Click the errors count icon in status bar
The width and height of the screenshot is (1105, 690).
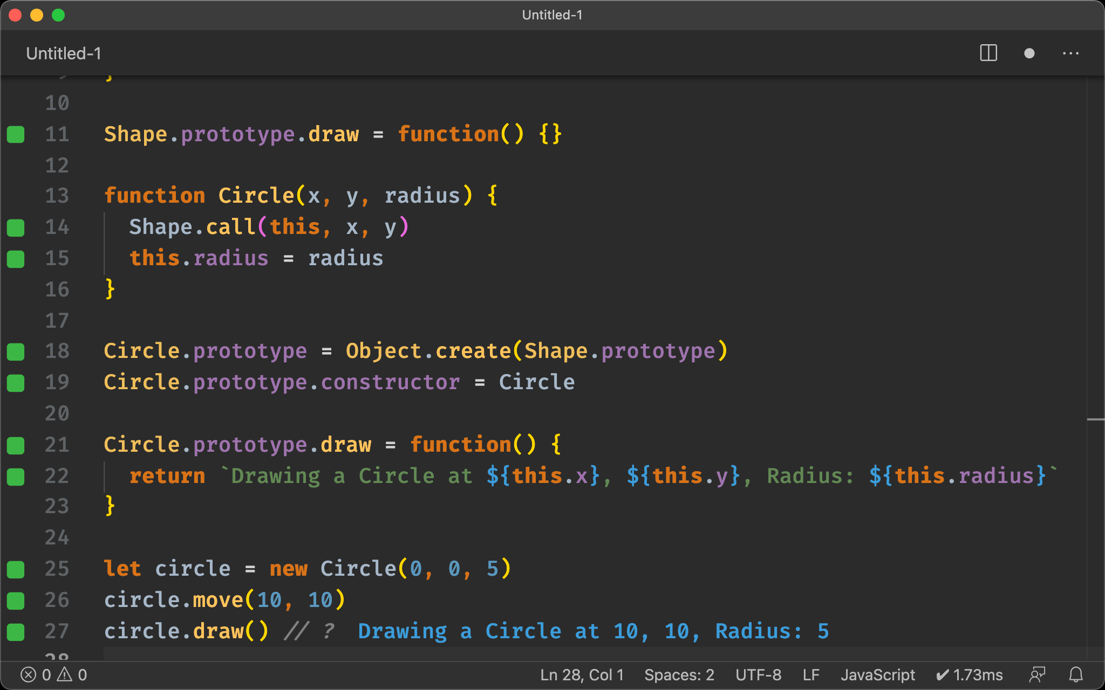click(x=29, y=674)
